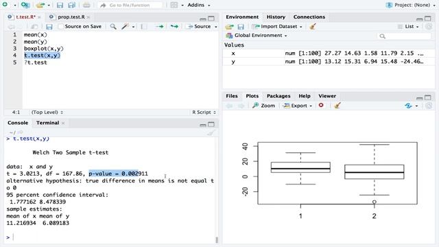
Task: Click the Environment refresh icon
Action: pyautogui.click(x=429, y=27)
